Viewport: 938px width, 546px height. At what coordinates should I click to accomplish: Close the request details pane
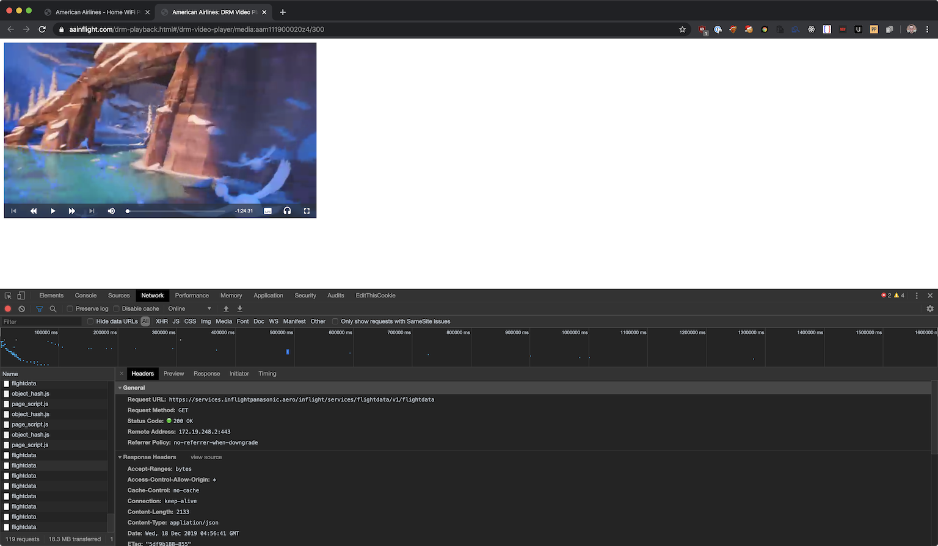(122, 374)
